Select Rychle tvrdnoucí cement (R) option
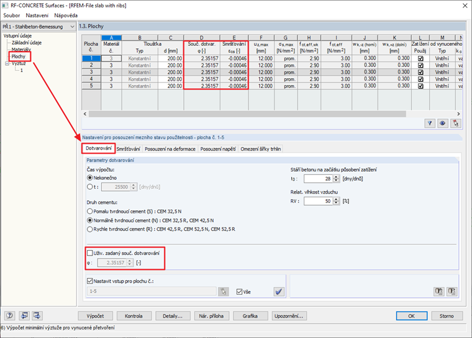Image resolution: width=472 pixels, height=338 pixels. (89, 229)
